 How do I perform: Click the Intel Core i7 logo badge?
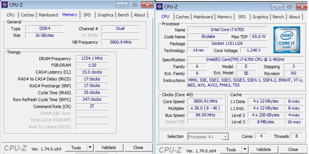point(286,40)
